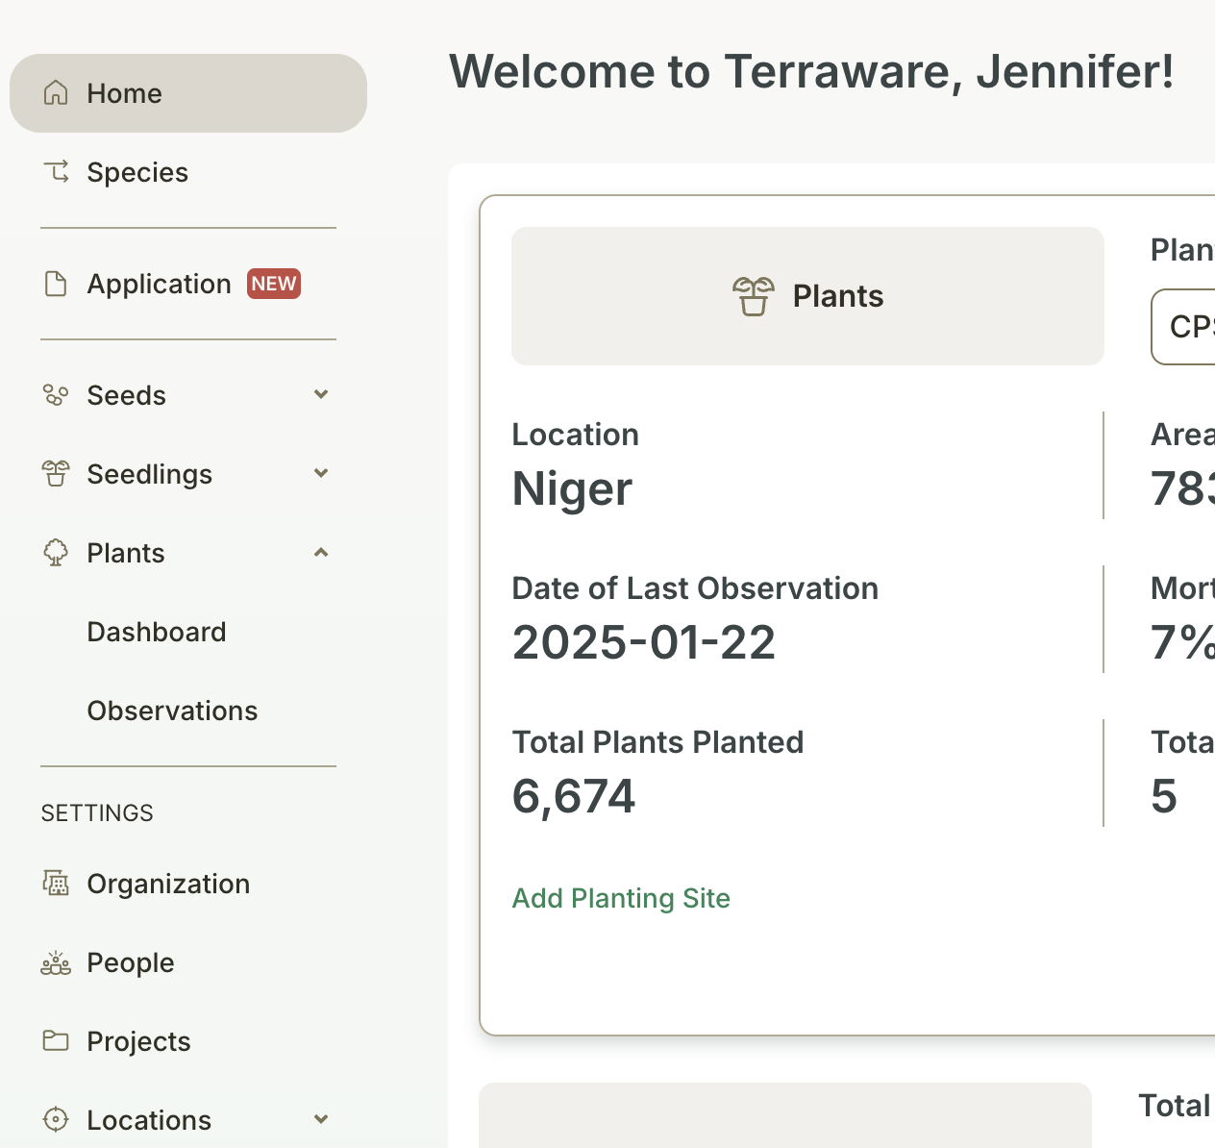Screen dimensions: 1215x1148
Task: Click the SETTINGS section header
Action: (x=97, y=813)
